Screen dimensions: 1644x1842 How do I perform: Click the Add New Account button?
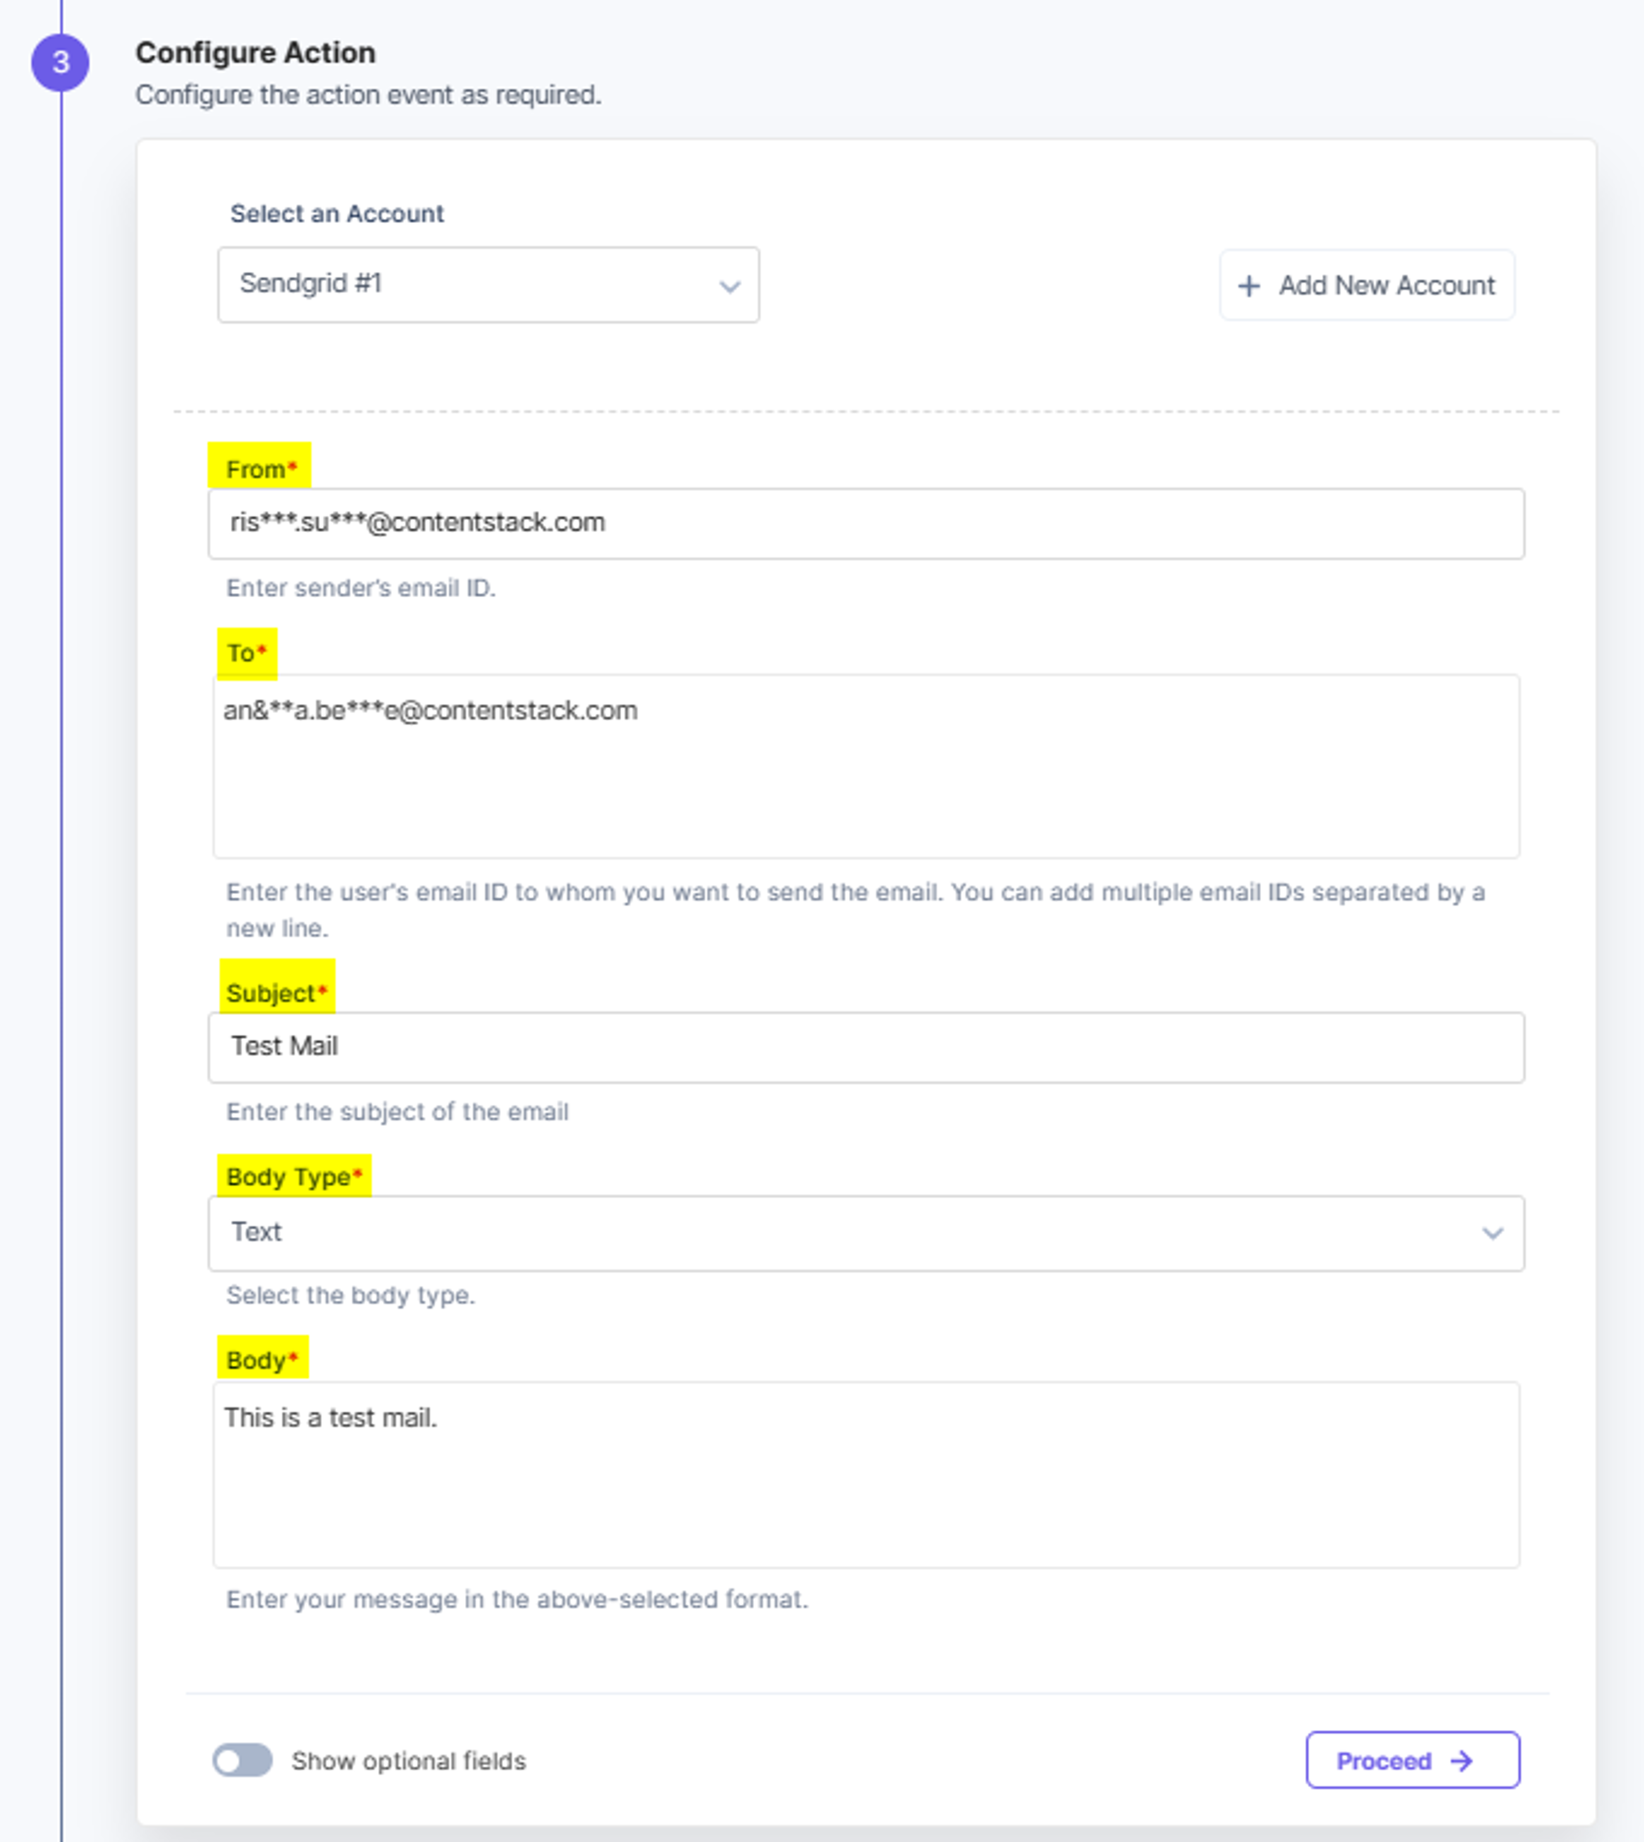pyautogui.click(x=1367, y=286)
